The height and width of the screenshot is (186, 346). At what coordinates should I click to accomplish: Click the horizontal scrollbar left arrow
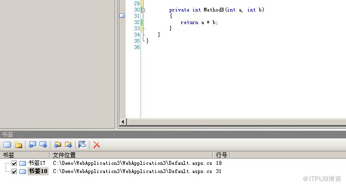(x=123, y=122)
